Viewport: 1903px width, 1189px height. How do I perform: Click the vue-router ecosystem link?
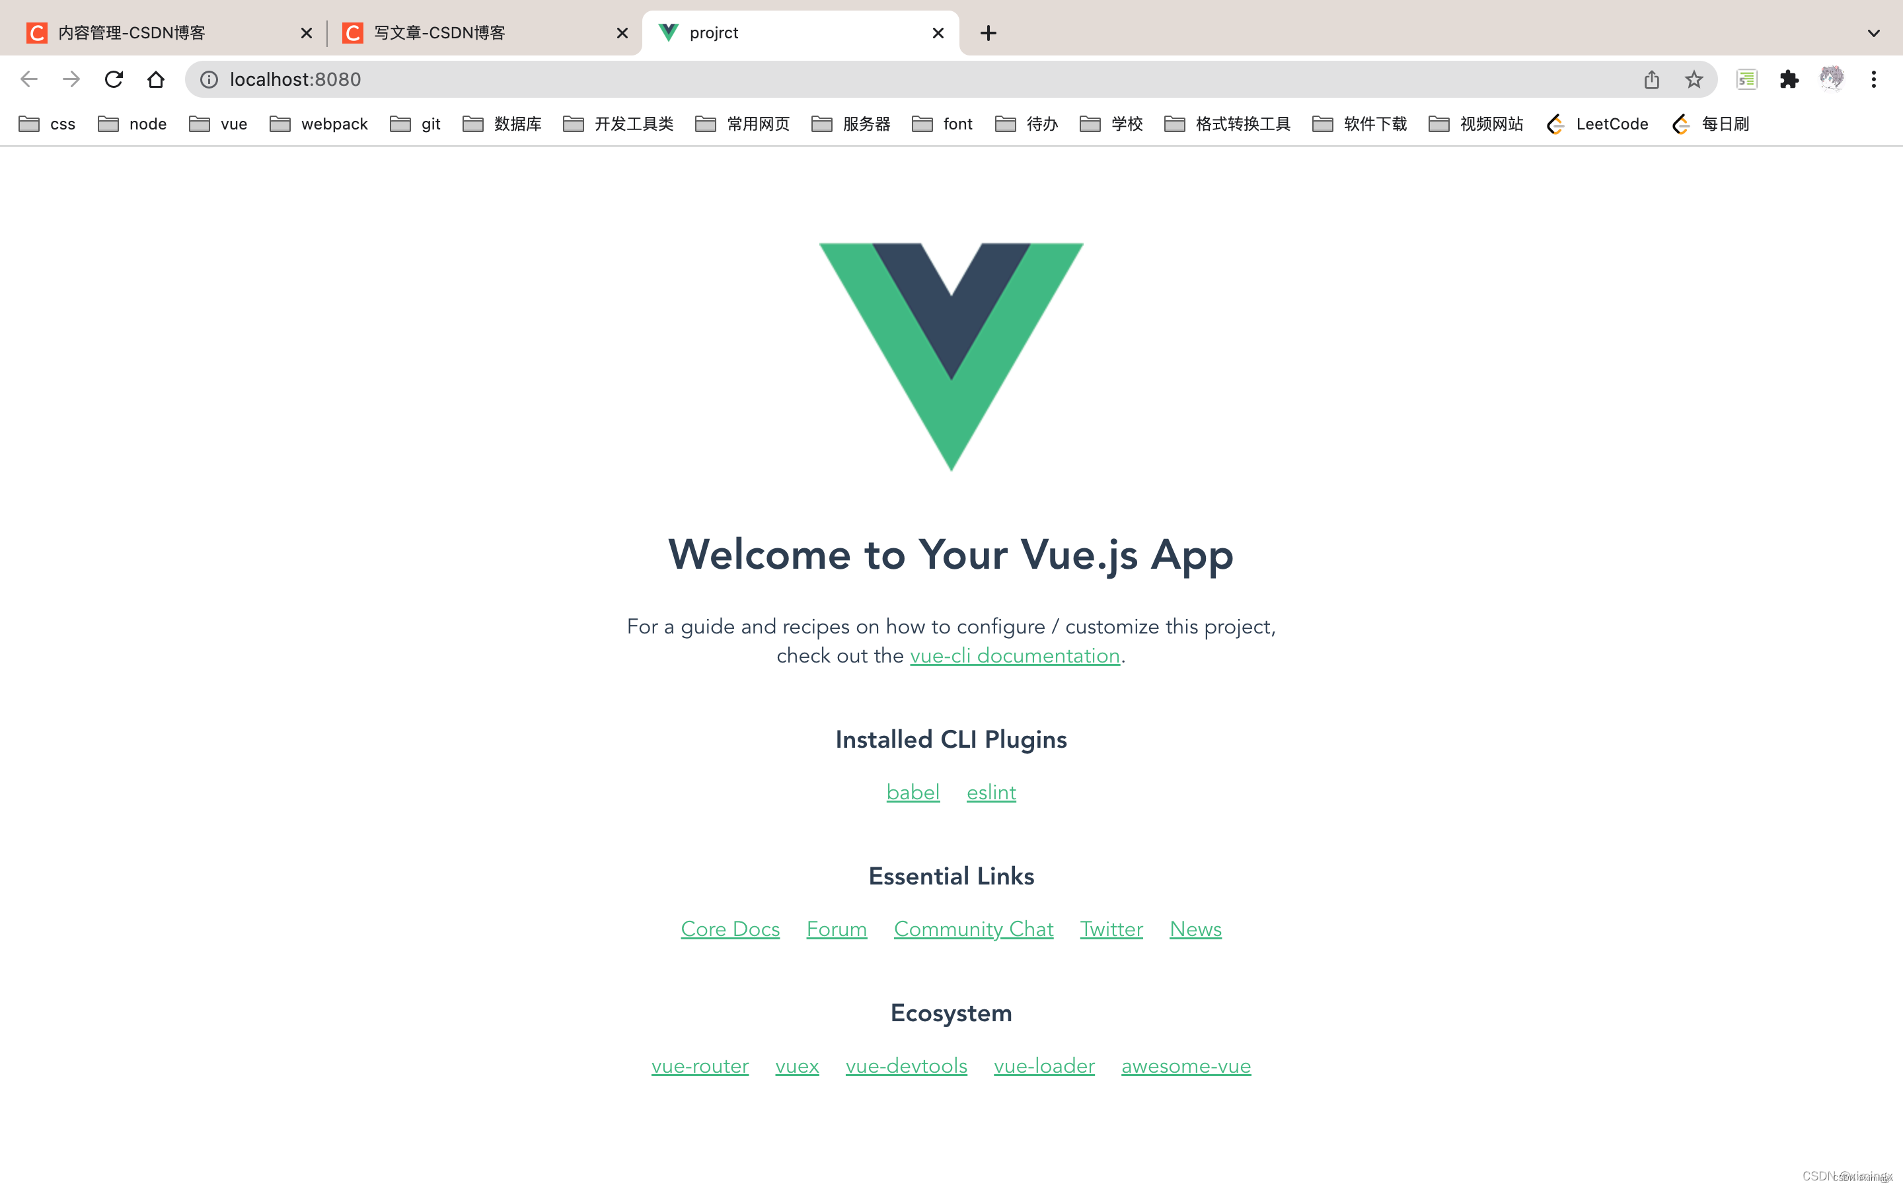pos(700,1065)
